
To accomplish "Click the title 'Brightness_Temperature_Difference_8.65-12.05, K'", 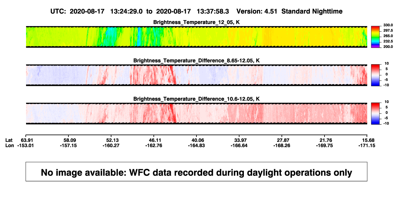I will pyautogui.click(x=196, y=60).
